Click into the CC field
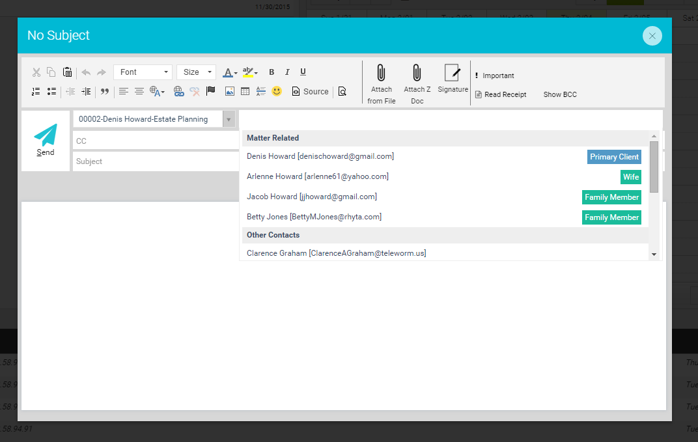Image resolution: width=698 pixels, height=442 pixels. click(156, 141)
